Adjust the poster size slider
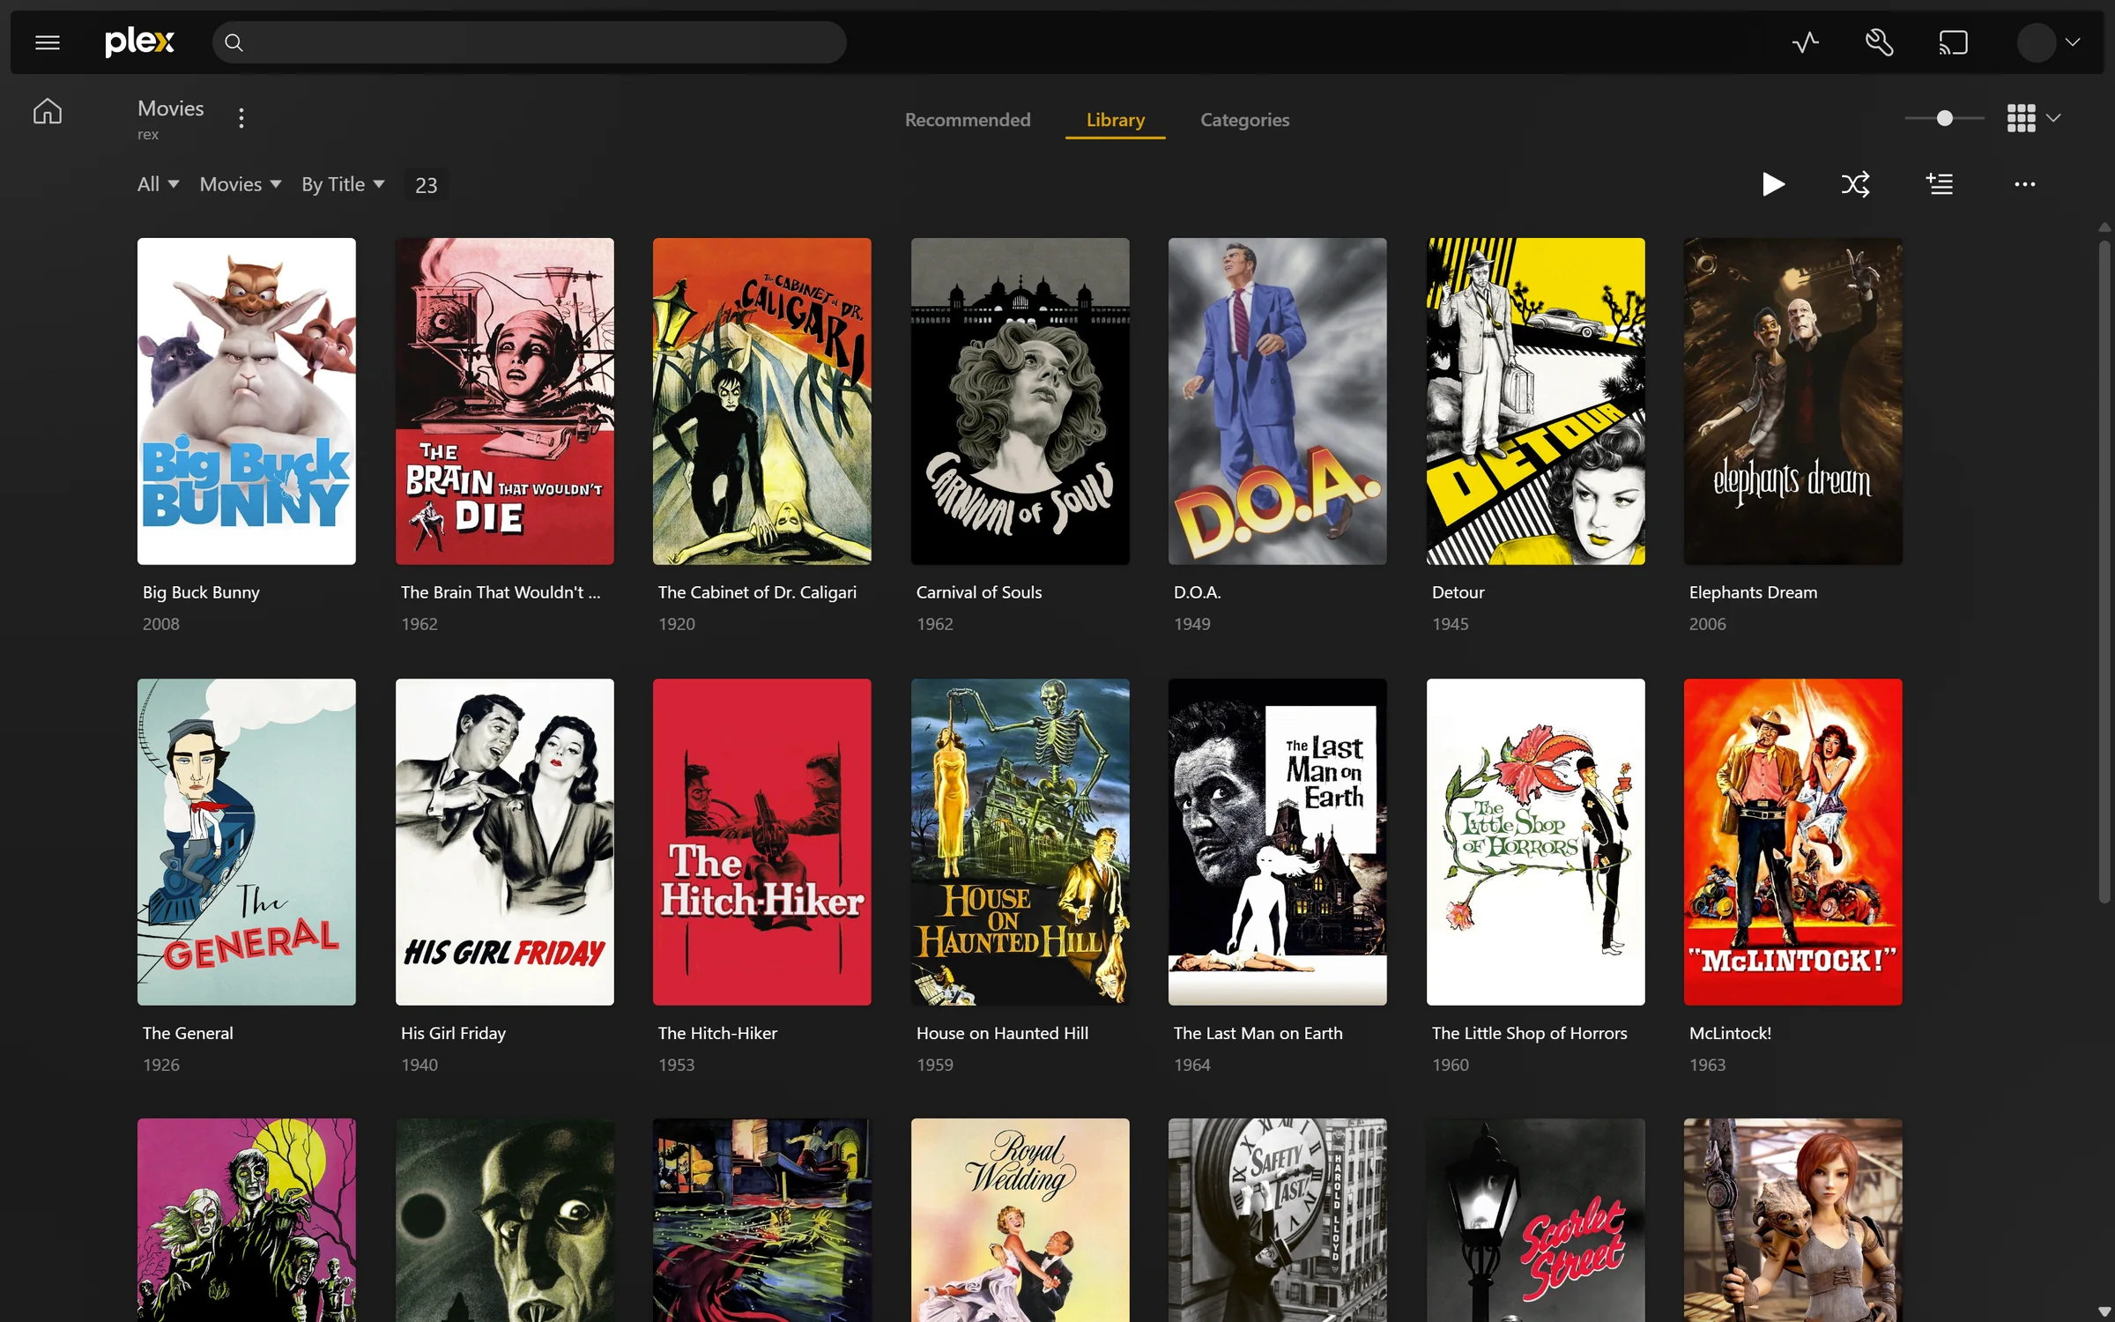The width and height of the screenshot is (2115, 1322). [x=1944, y=118]
